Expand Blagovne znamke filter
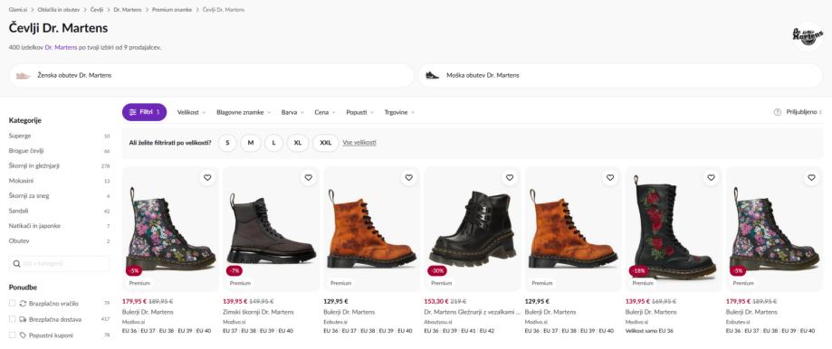 point(244,112)
